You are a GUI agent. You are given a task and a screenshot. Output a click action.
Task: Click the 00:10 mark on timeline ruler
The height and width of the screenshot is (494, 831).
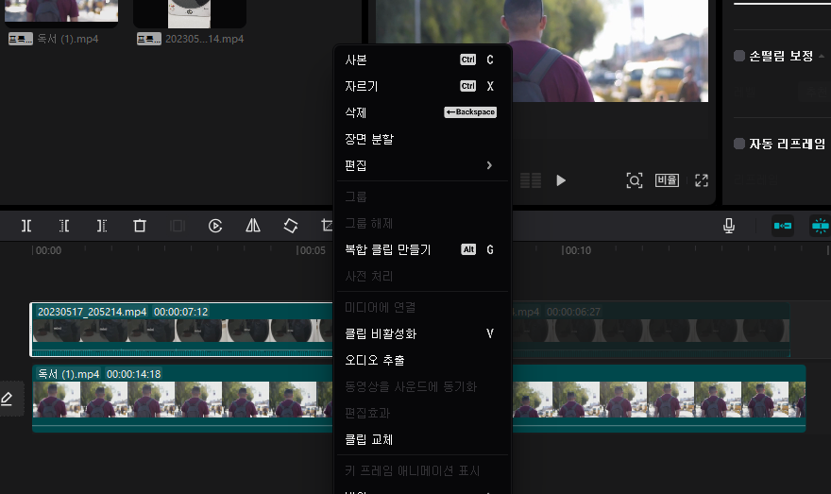[x=578, y=250]
